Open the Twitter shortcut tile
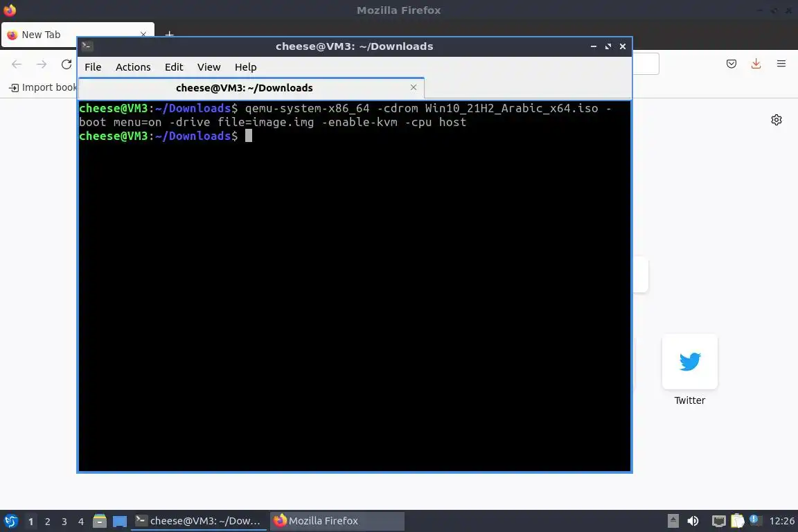 click(690, 362)
